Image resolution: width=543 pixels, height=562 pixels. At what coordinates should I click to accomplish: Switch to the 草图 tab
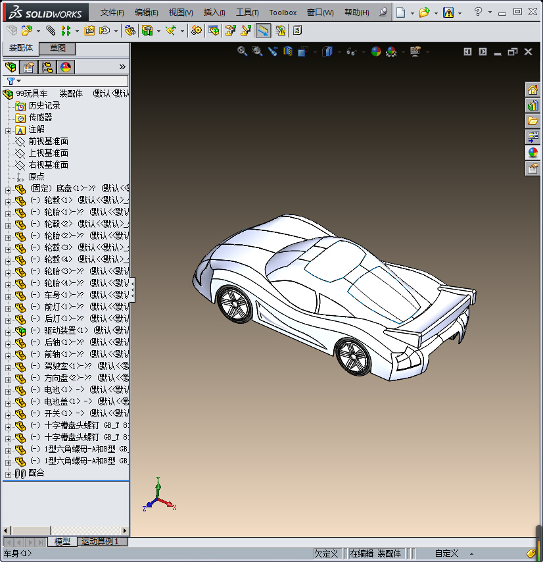coord(58,49)
